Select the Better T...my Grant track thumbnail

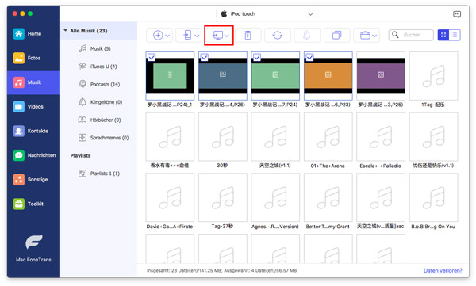(x=328, y=197)
